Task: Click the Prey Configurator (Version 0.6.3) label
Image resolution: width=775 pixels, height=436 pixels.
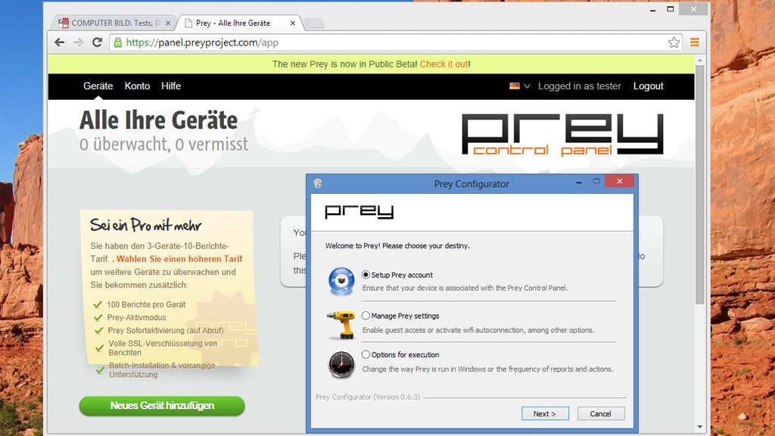Action: click(x=368, y=397)
